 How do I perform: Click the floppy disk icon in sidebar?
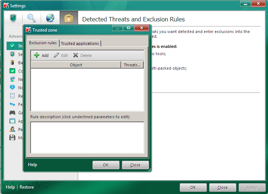[12, 137]
